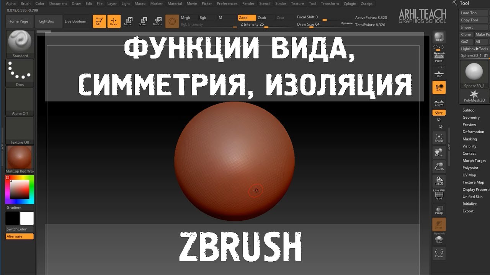Expand the Subtool palette section

(x=469, y=110)
